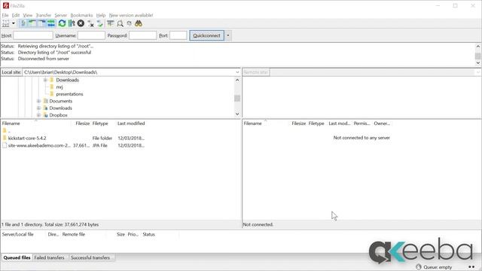This screenshot has width=482, height=271.
Task: Expand the Documents tree node
Action: tap(38, 101)
